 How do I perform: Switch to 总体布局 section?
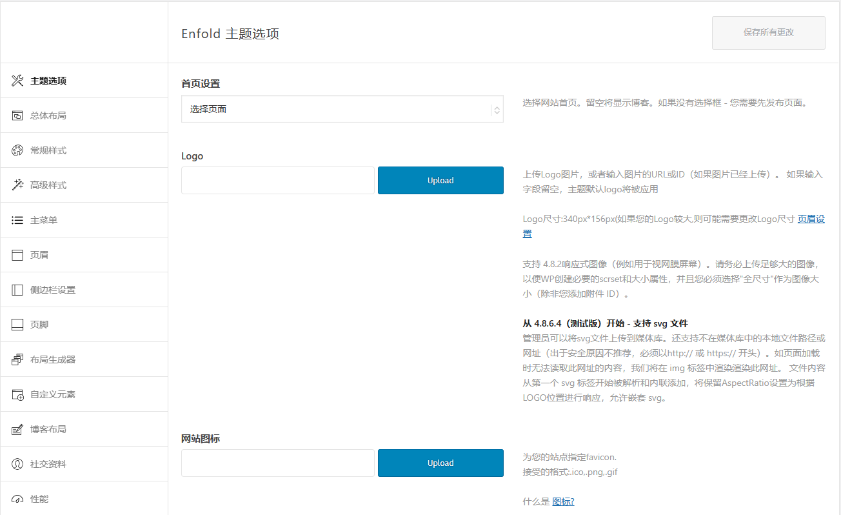pyautogui.click(x=84, y=116)
